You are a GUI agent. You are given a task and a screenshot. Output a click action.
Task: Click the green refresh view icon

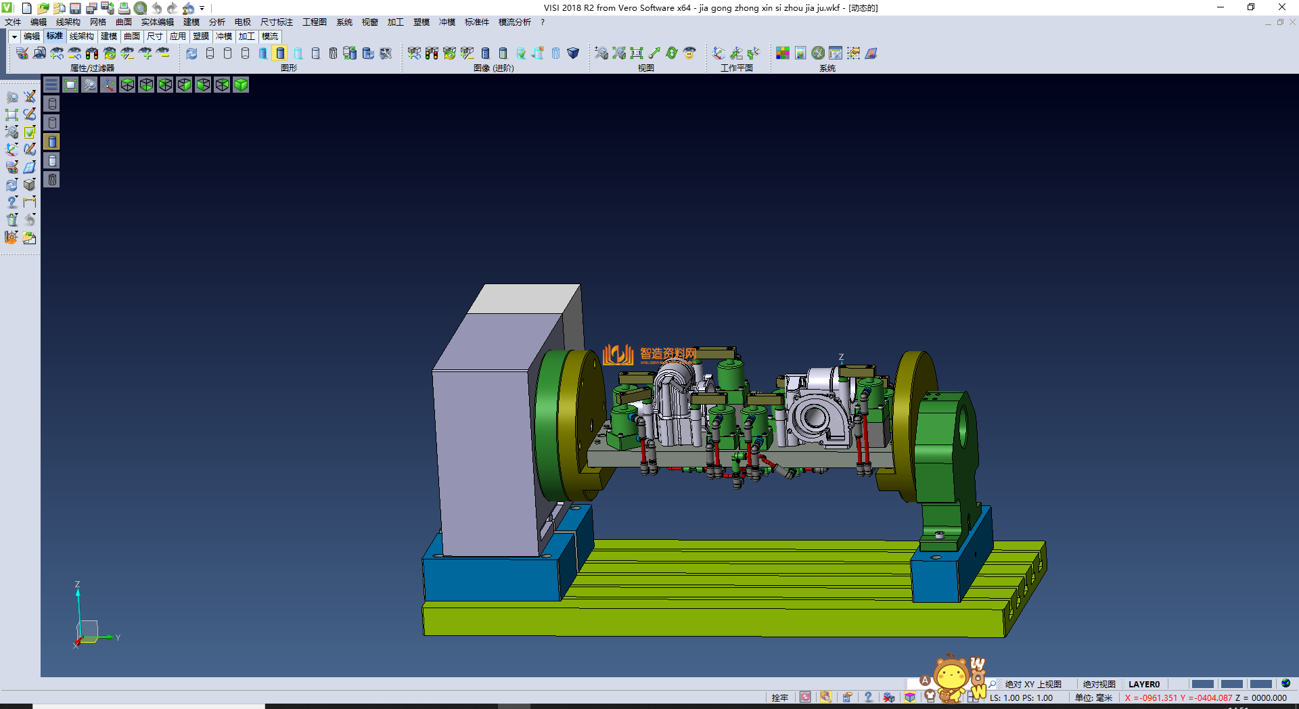[x=671, y=53]
